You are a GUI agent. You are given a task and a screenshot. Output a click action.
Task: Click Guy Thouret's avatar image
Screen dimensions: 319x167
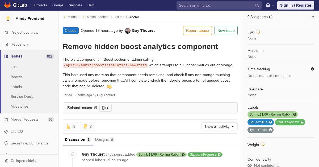click(128, 30)
